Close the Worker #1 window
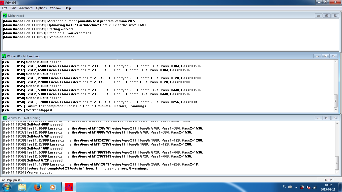342x192 pixels. [334, 56]
